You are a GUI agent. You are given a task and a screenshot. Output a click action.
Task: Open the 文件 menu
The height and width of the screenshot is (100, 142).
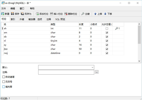point(4,8)
